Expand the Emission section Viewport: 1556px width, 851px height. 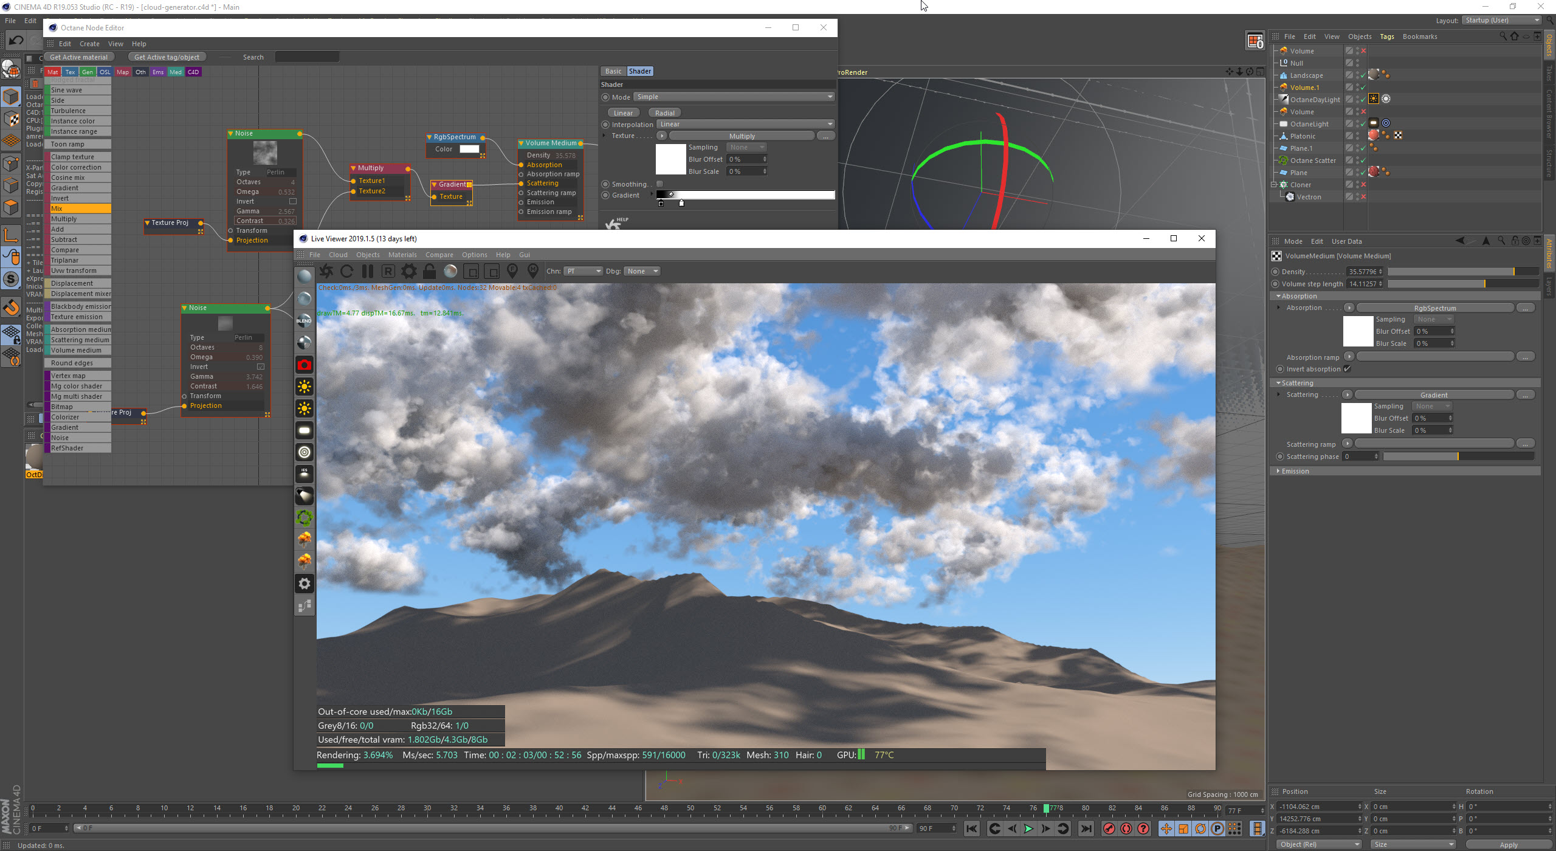(1295, 471)
